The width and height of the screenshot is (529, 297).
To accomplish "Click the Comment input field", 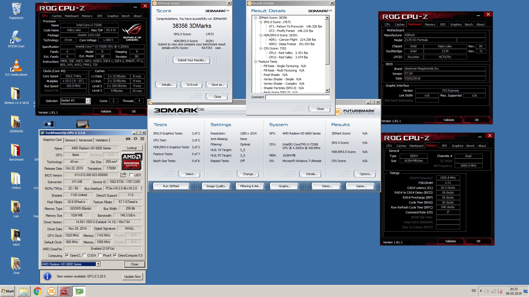I will (x=298, y=97).
